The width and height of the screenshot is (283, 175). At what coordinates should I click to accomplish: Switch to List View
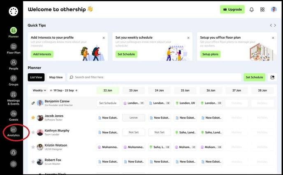pyautogui.click(x=36, y=77)
